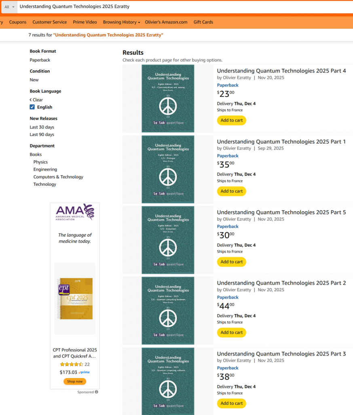Uncheck the English language checkbox
The image size is (353, 415).
pyautogui.click(x=32, y=107)
